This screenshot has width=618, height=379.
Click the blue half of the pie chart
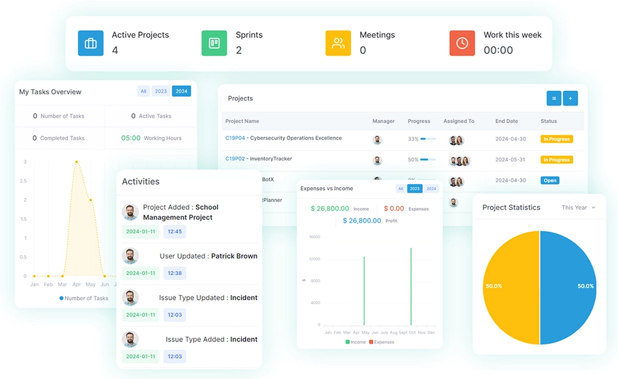(x=569, y=287)
